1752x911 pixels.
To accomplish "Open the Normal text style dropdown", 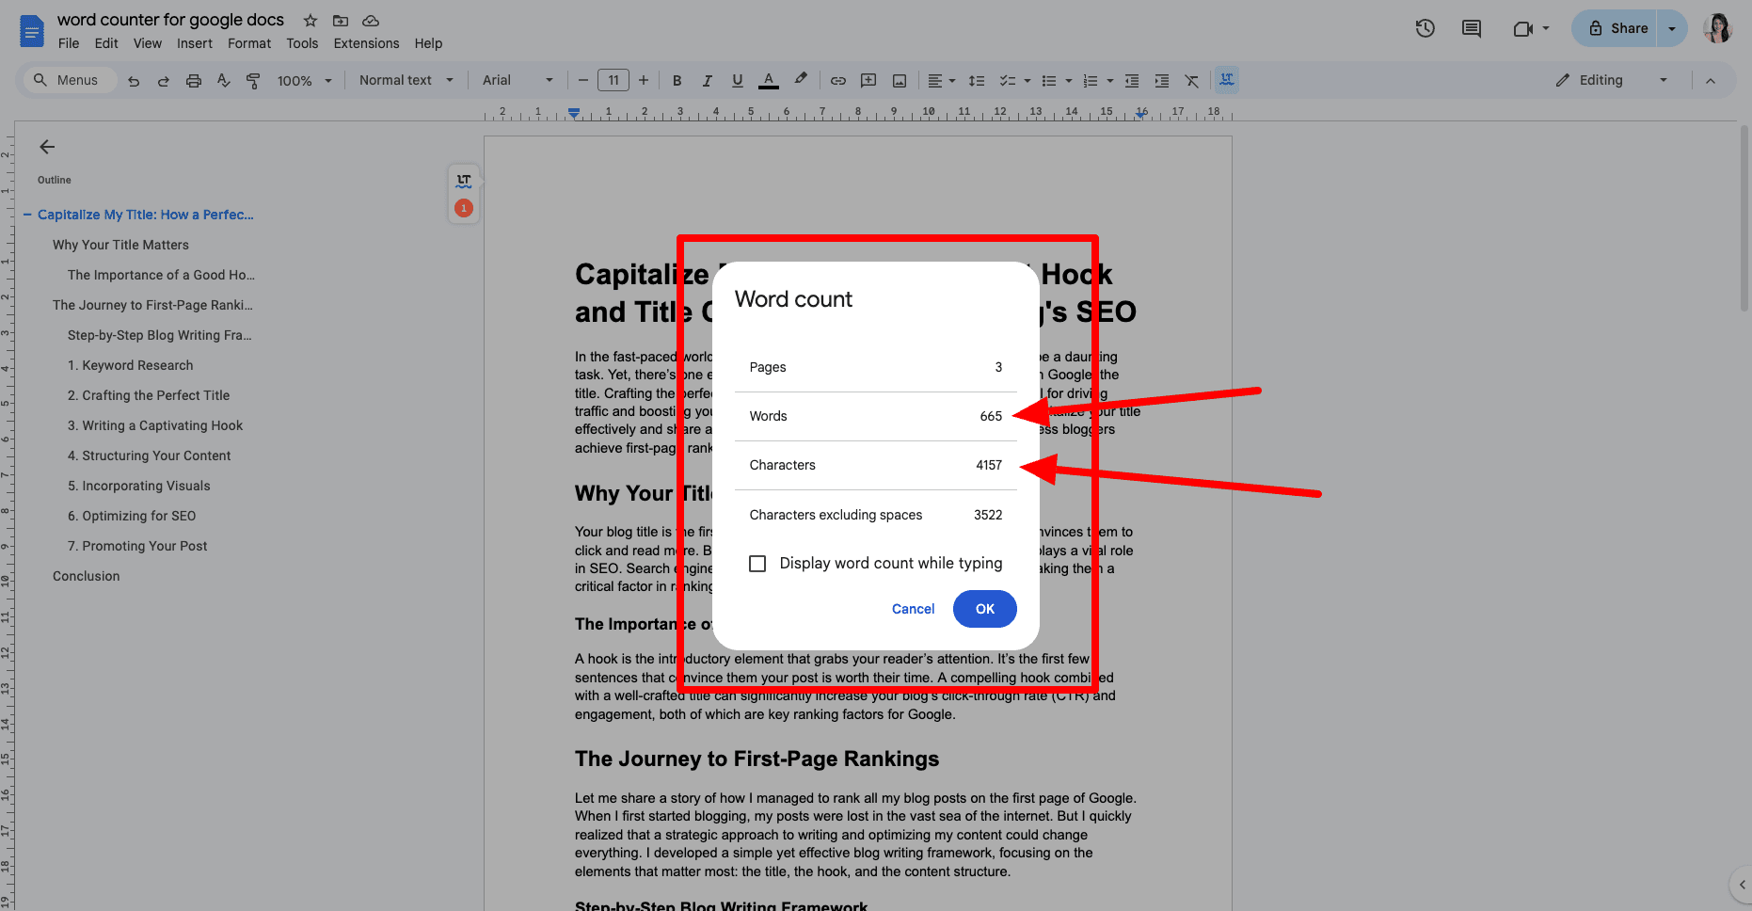I will [x=406, y=81].
